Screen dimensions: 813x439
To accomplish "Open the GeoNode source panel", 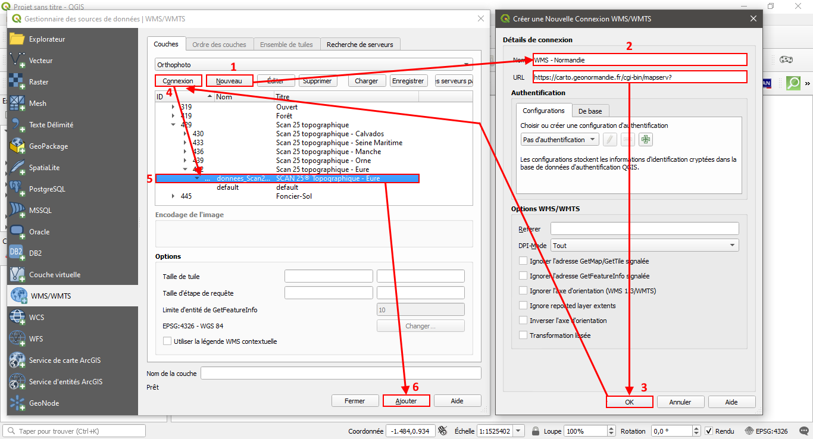I will (x=73, y=403).
